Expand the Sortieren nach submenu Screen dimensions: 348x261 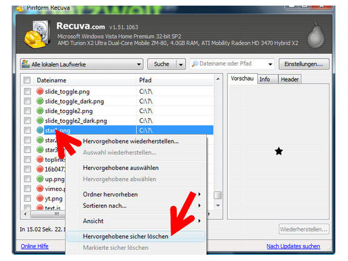coord(199,205)
